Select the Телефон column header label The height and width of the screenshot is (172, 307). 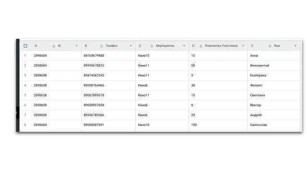[x=111, y=46]
